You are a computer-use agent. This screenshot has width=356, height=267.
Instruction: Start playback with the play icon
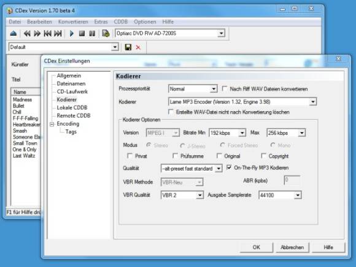(72, 34)
